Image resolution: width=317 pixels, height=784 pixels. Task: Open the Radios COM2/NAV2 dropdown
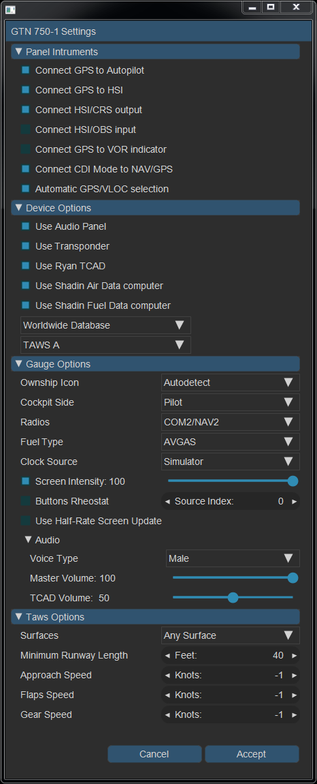[x=231, y=422]
